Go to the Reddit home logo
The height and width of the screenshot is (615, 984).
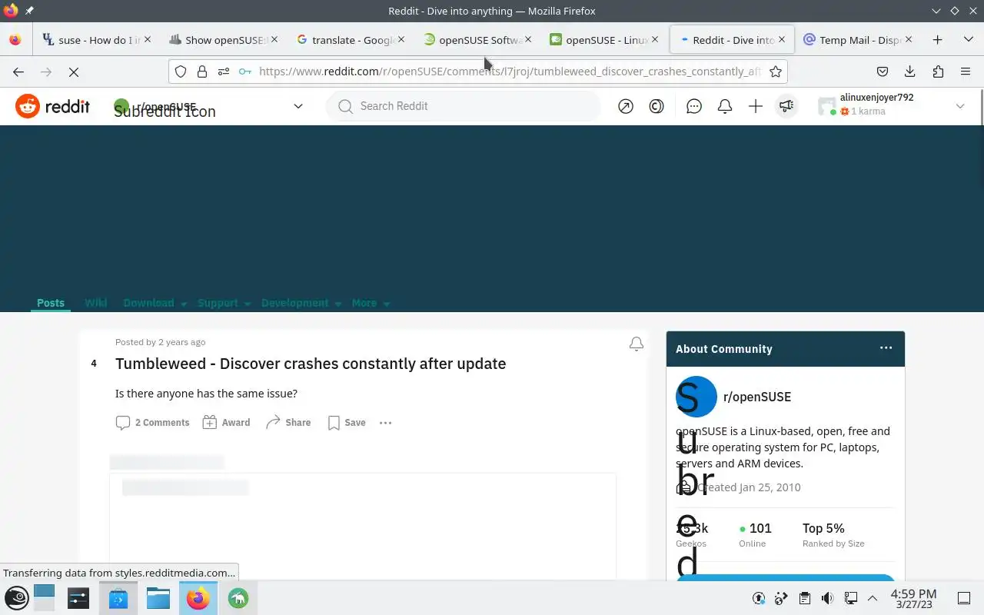click(52, 106)
